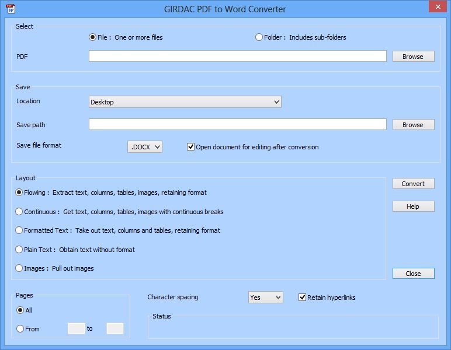
Task: Browse for a save path
Action: tap(414, 125)
